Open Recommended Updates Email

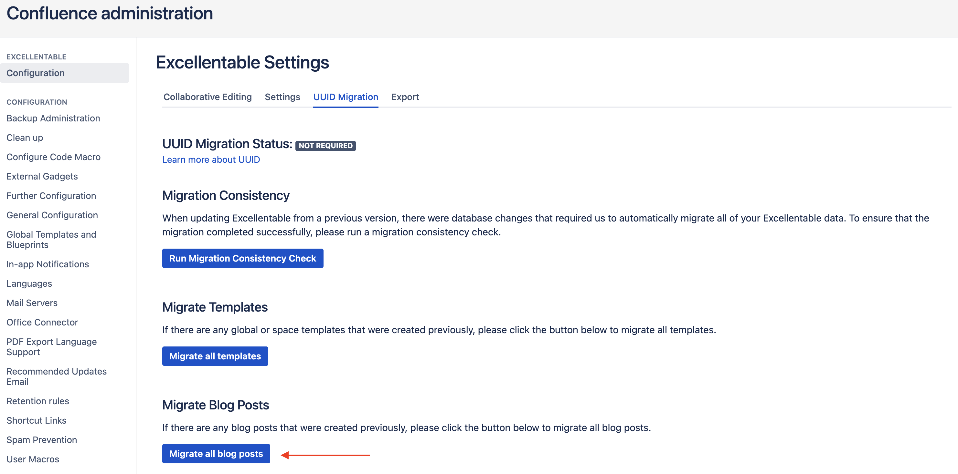[56, 376]
